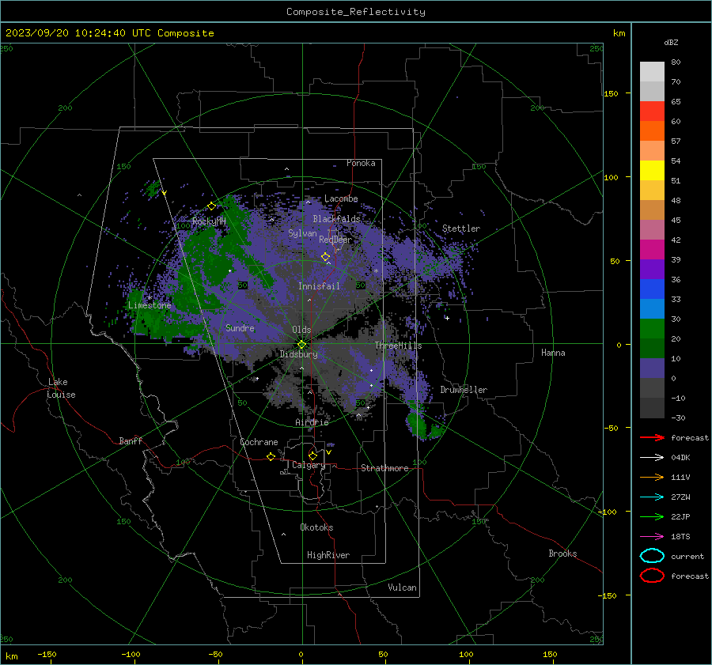The image size is (712, 665).
Task: Click the red forecast ellipse icon
Action: point(652,576)
